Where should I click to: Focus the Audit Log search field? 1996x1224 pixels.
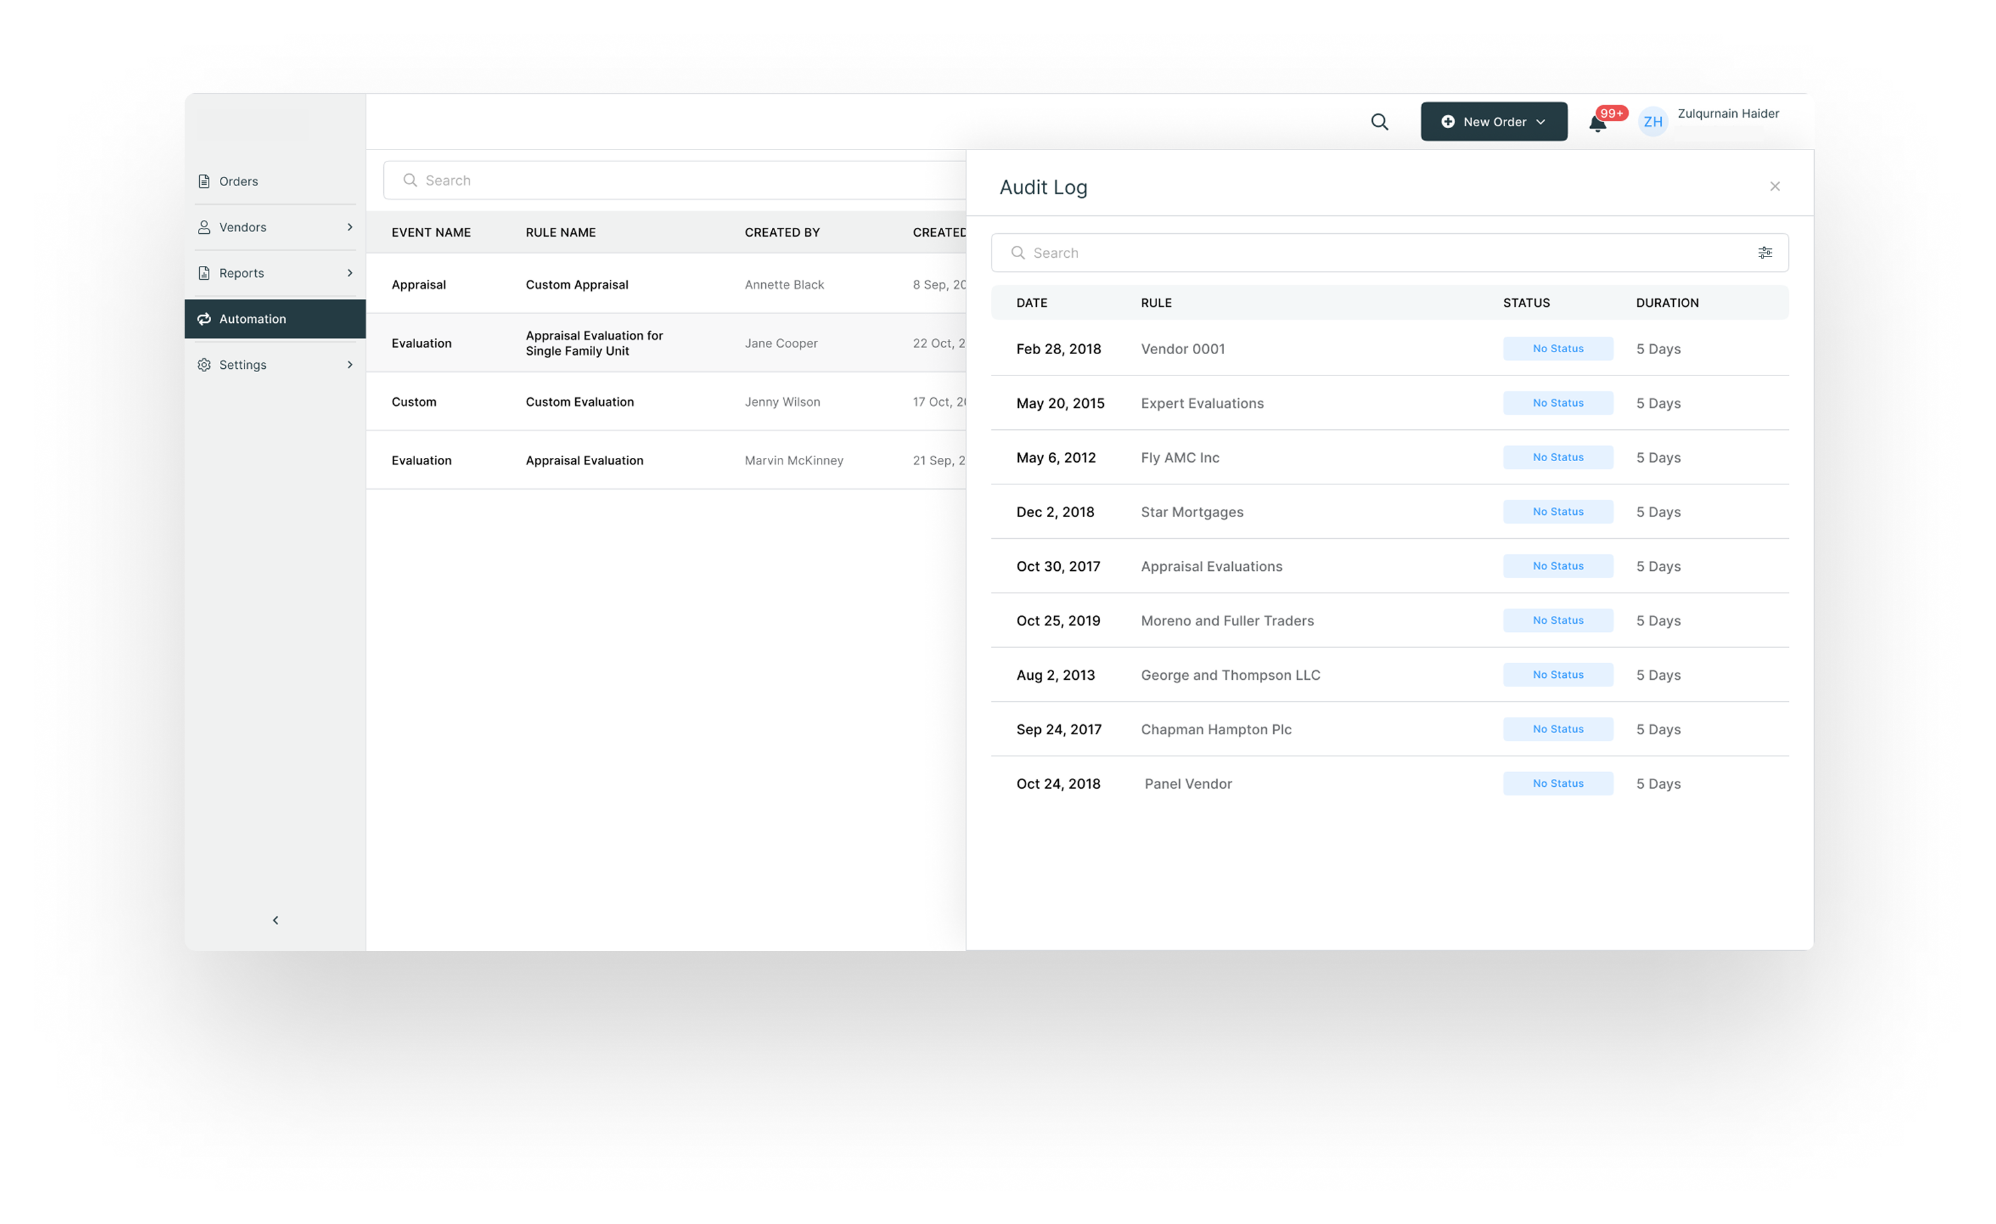coord(1390,253)
